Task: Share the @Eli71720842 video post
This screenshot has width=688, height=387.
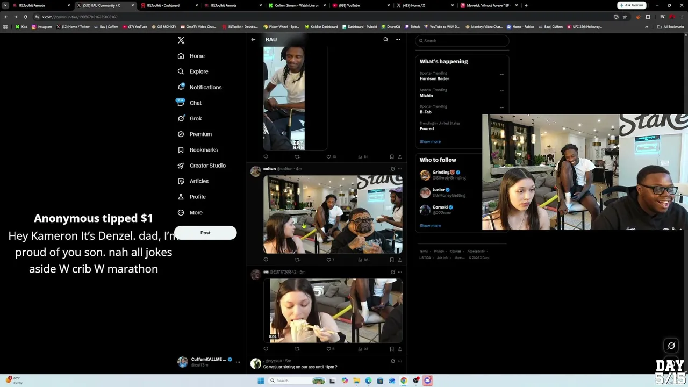Action: [400, 349]
